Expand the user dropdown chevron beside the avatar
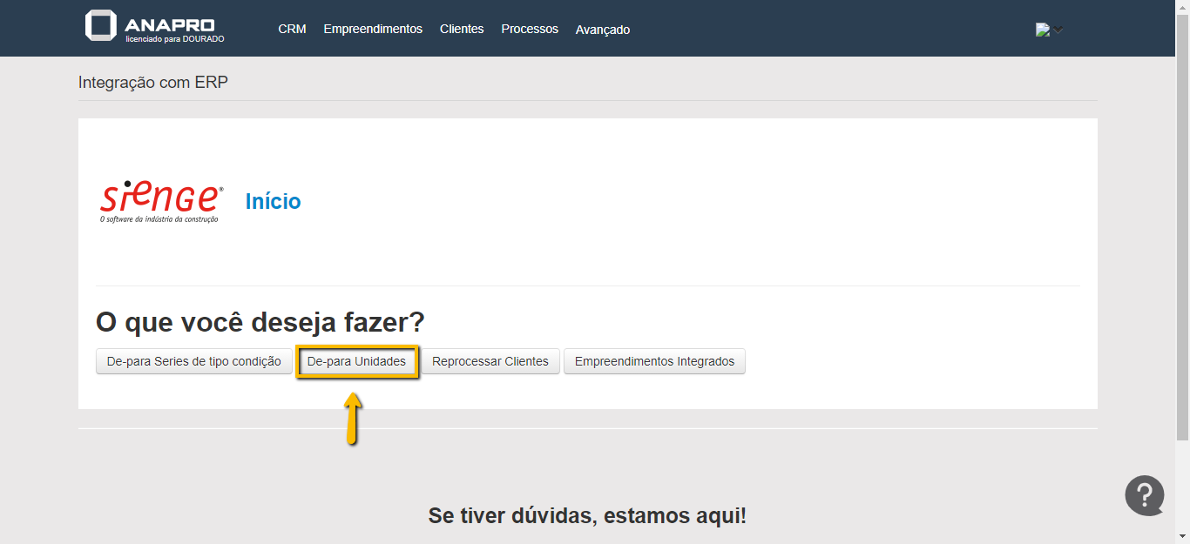Viewport: 1190px width, 544px height. pos(1058,30)
